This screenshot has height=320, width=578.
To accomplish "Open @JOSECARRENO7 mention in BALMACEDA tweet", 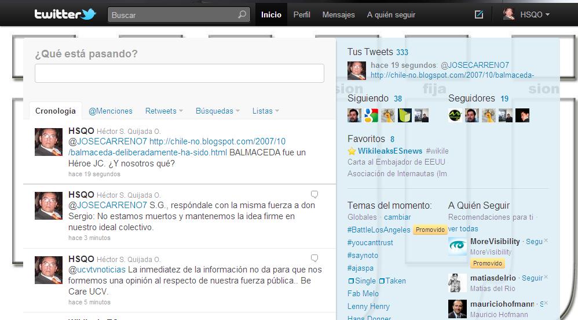I will coord(108,141).
